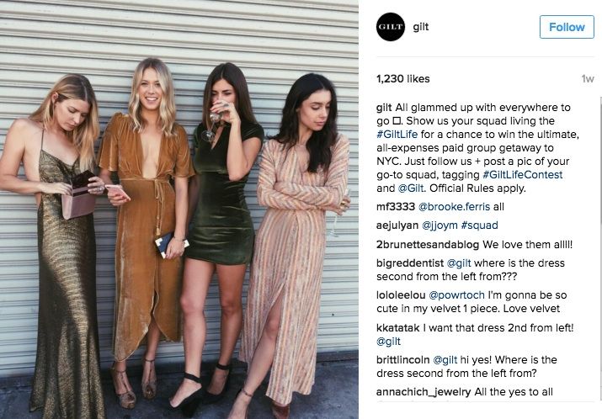Open brittlincoln commenter profile
This screenshot has height=419, width=602.
(x=402, y=360)
